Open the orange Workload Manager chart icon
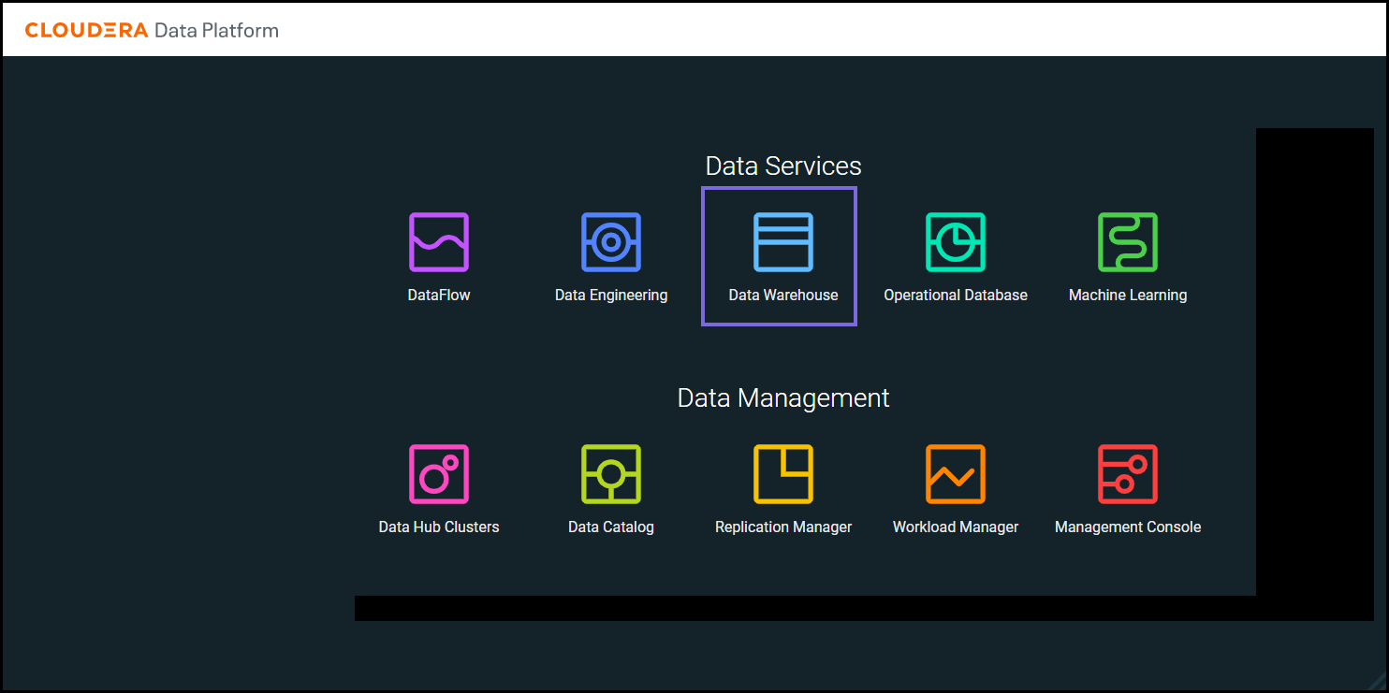This screenshot has height=693, width=1389. [956, 474]
